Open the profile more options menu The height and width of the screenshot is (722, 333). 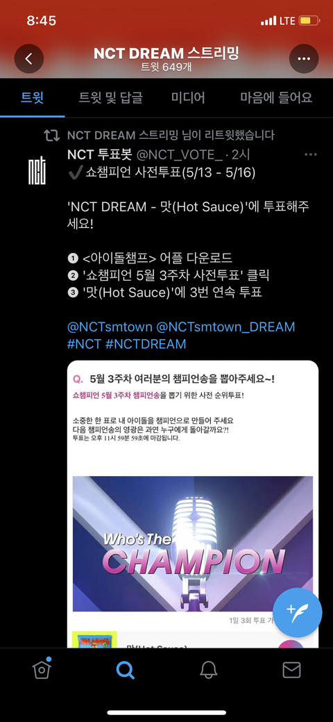[x=304, y=58]
